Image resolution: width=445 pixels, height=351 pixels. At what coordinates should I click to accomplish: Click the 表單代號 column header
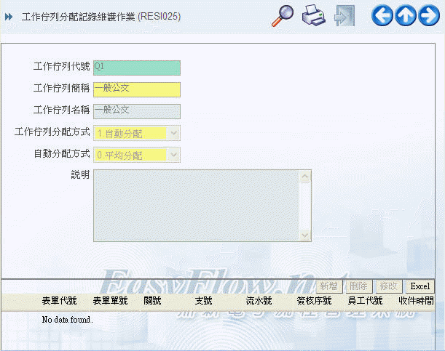tap(59, 300)
